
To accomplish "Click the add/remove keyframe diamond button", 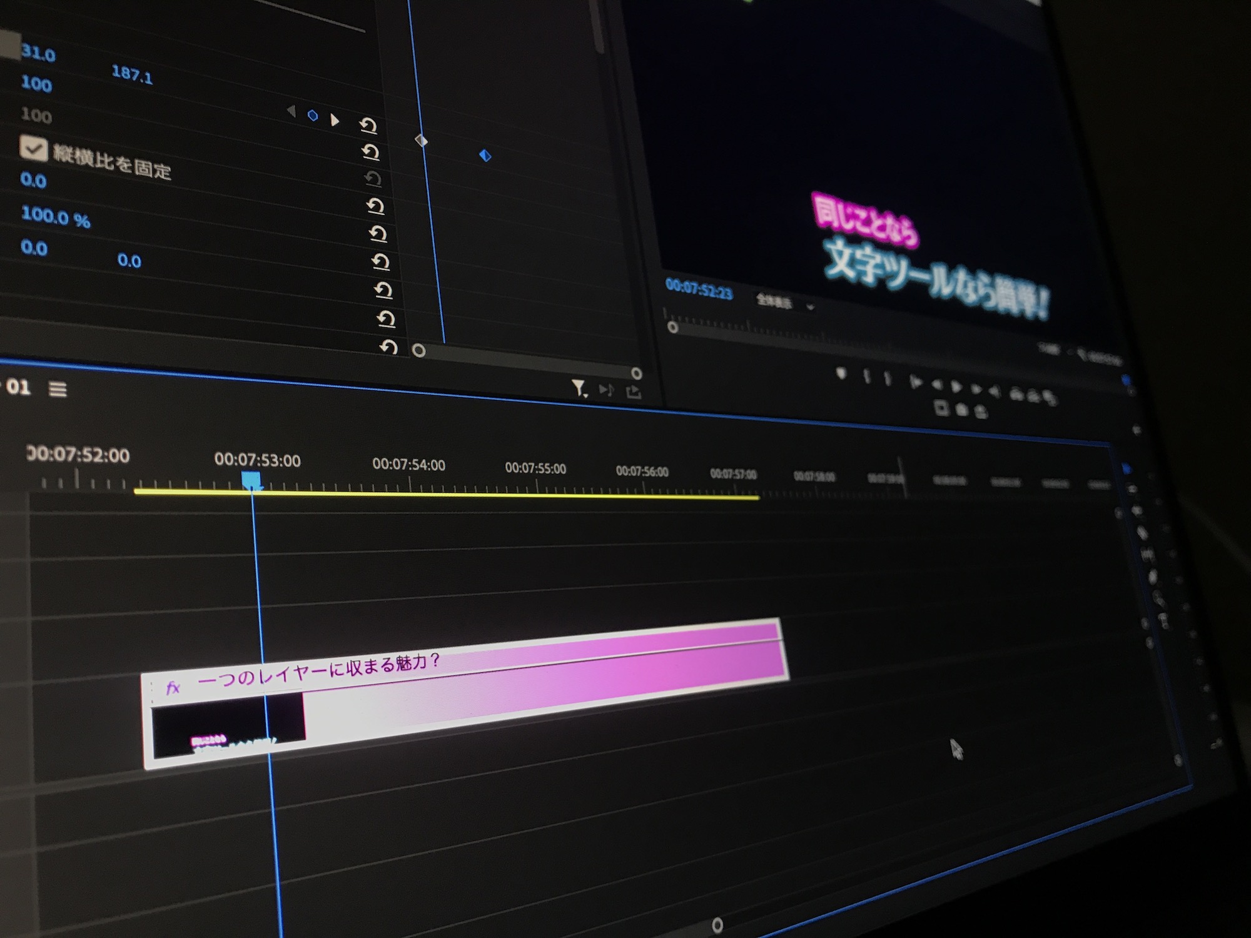I will (313, 116).
